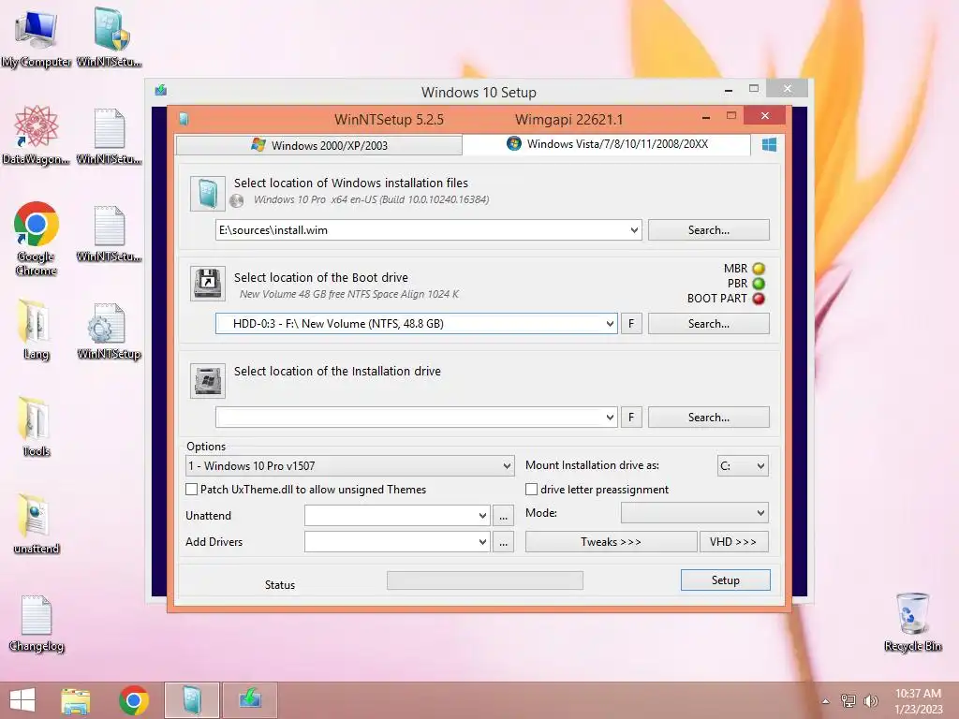Viewport: 959px width, 719px height.
Task: Click the yellow MBR status indicator
Action: point(759,269)
